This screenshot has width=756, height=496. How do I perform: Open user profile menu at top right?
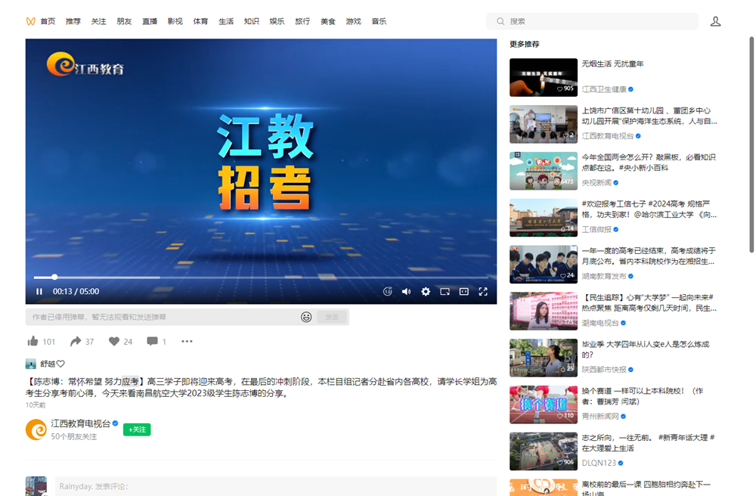(x=715, y=20)
